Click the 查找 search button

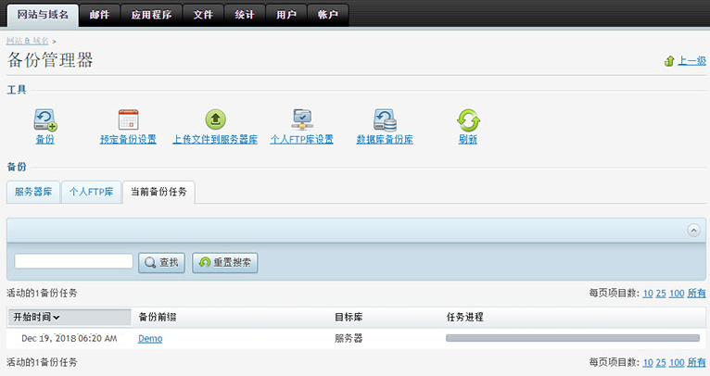tap(161, 262)
